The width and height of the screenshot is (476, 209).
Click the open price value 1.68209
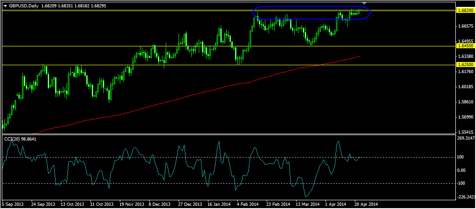pos(49,6)
